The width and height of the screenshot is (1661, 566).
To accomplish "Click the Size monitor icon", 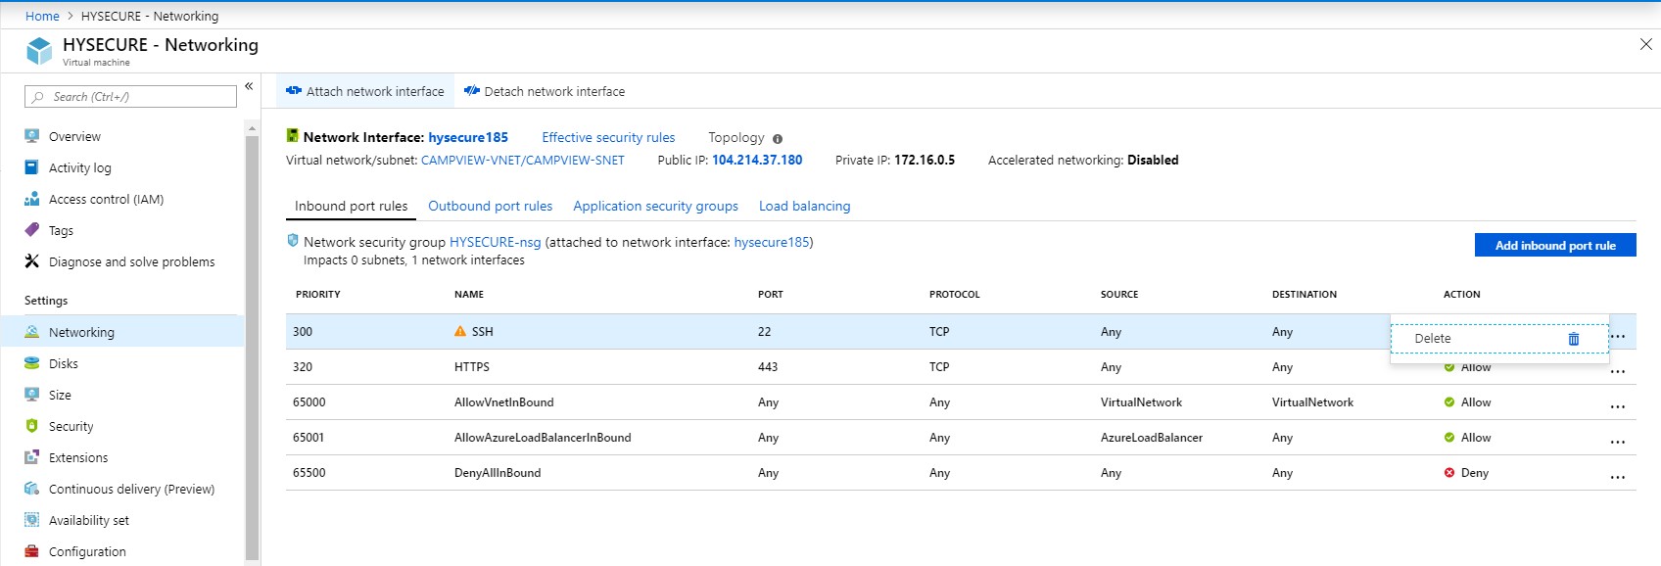I will tap(32, 395).
